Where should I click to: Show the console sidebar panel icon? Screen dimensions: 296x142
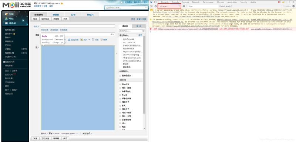click(151, 6)
